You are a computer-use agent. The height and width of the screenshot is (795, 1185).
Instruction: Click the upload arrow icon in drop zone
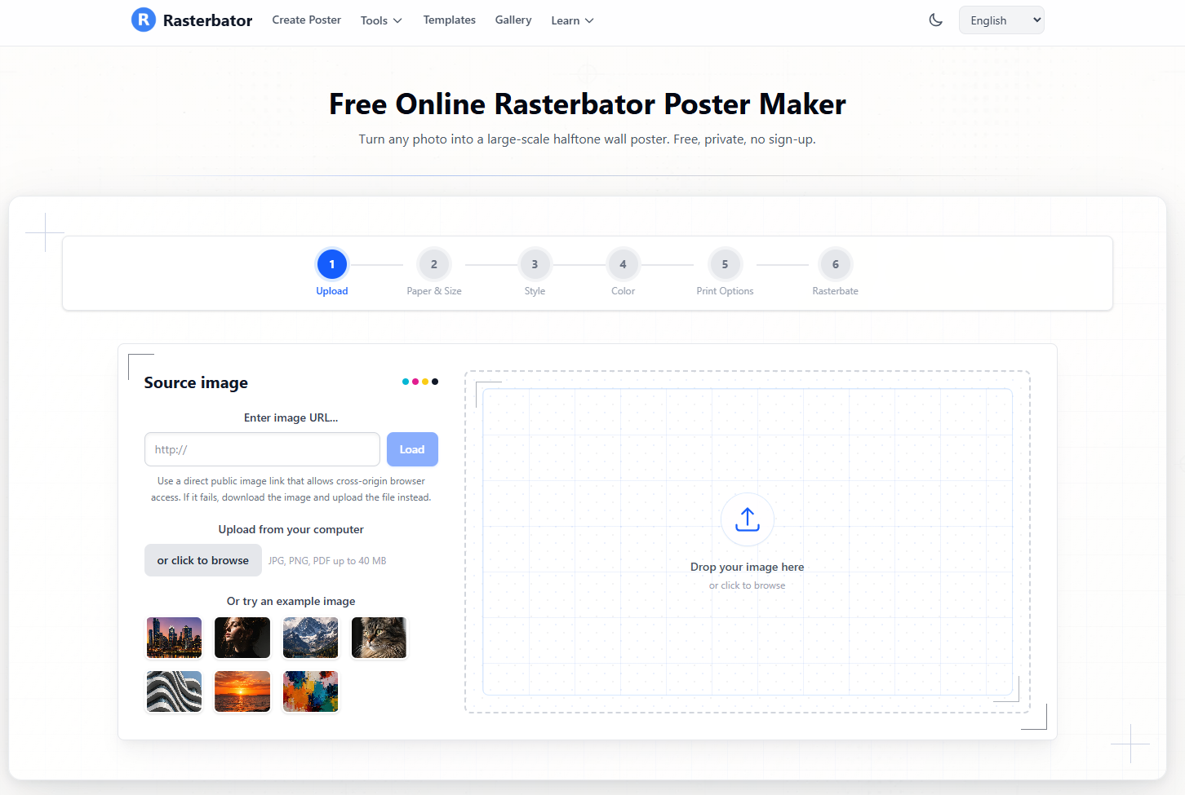[x=748, y=519]
